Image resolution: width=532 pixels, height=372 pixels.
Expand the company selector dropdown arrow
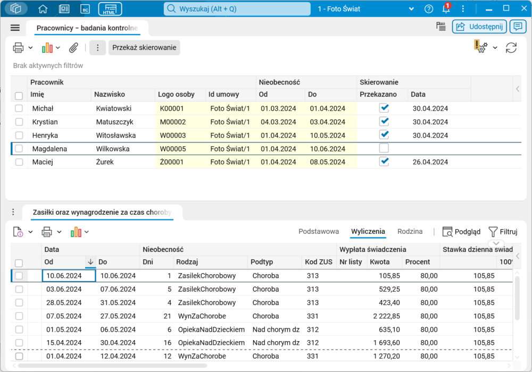411,9
